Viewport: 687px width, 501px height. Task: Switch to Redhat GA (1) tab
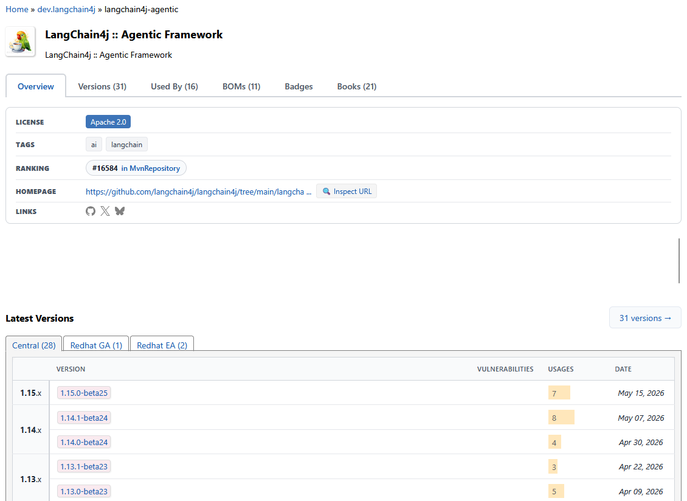click(x=96, y=345)
